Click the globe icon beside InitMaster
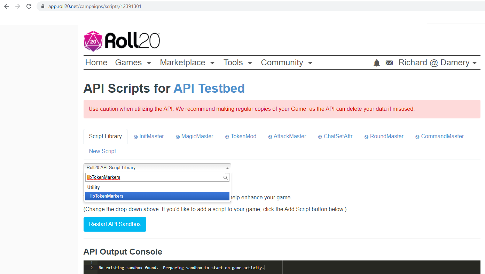Viewport: 485px width, 274px height. pyautogui.click(x=136, y=137)
